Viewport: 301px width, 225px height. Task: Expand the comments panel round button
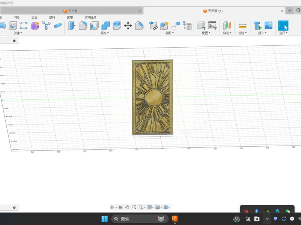point(14,208)
